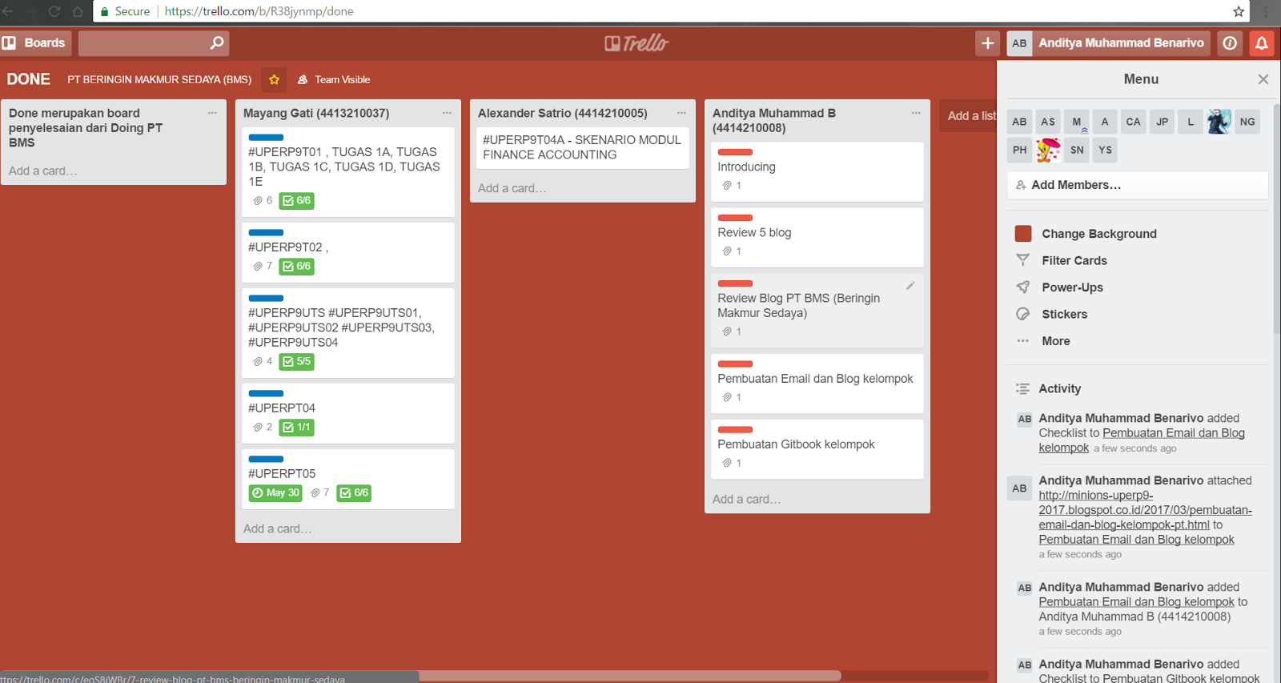Screen dimensions: 1281x683
Task: Click member avatar SN
Action: [x=1077, y=150]
